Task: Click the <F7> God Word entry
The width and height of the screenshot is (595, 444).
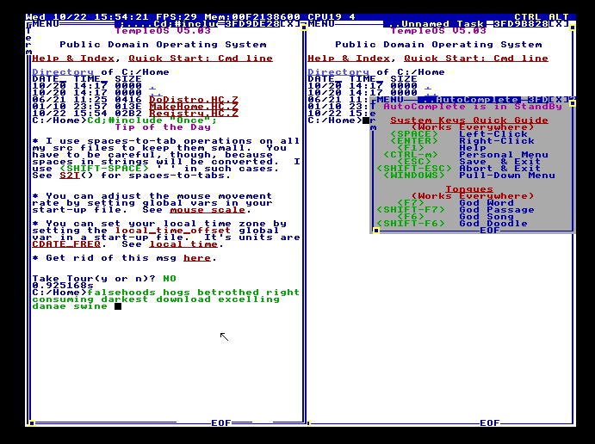Action: point(456,203)
